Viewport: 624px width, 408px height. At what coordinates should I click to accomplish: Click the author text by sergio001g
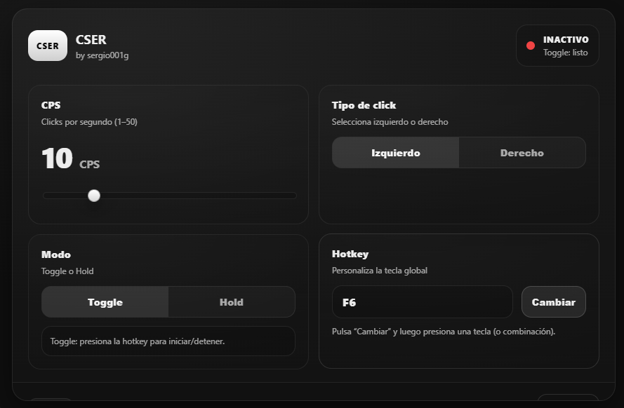pos(102,55)
